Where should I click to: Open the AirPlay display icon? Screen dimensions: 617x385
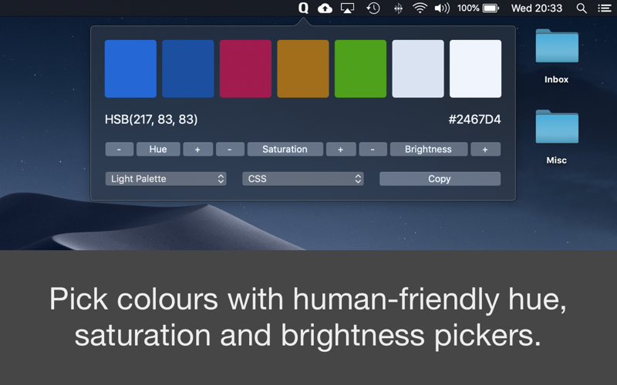click(x=347, y=8)
